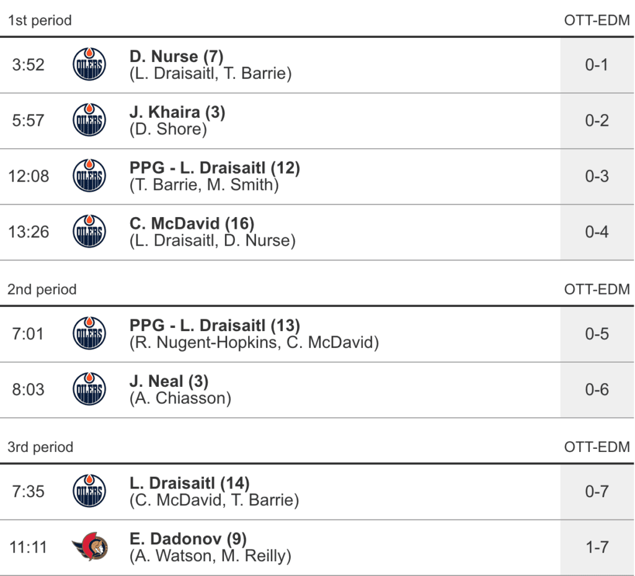Screen dimensions: 635x576
Task: Select the Oilers logo in the 12:08 row
Action: (x=89, y=176)
